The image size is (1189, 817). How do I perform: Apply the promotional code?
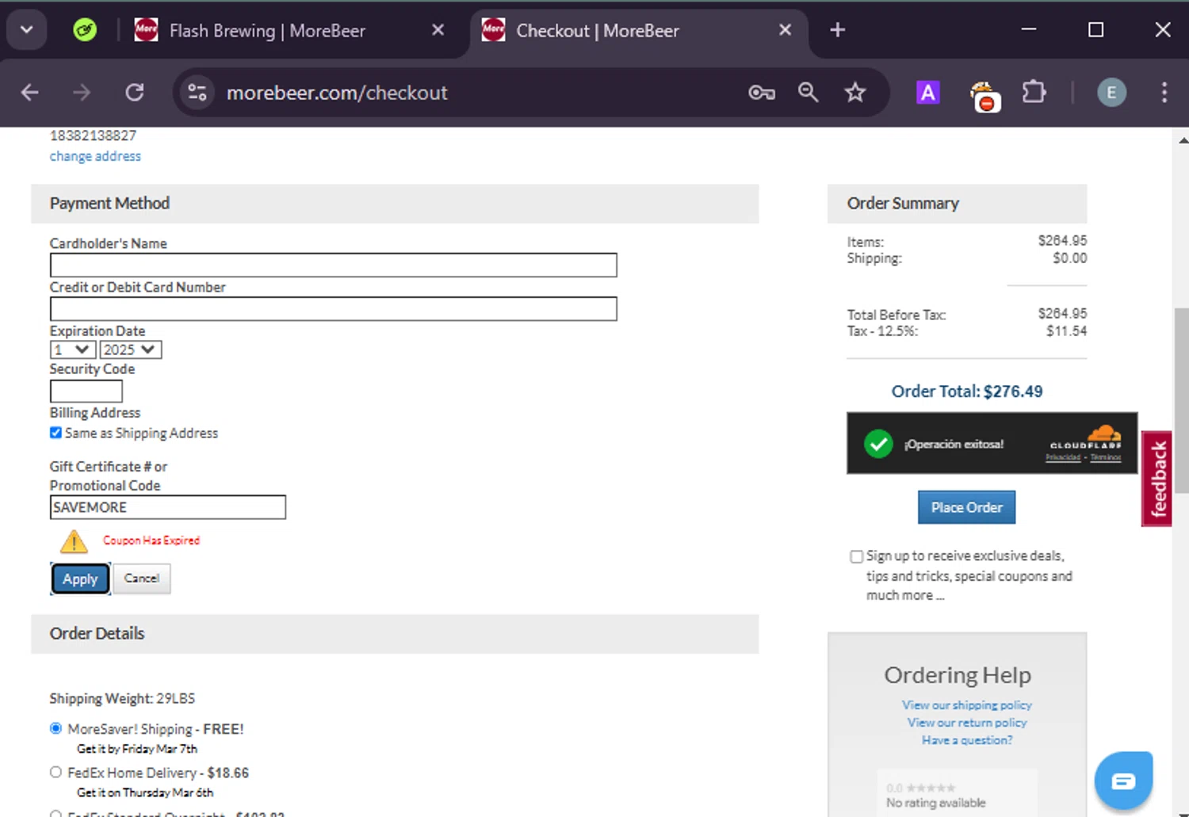coord(80,578)
